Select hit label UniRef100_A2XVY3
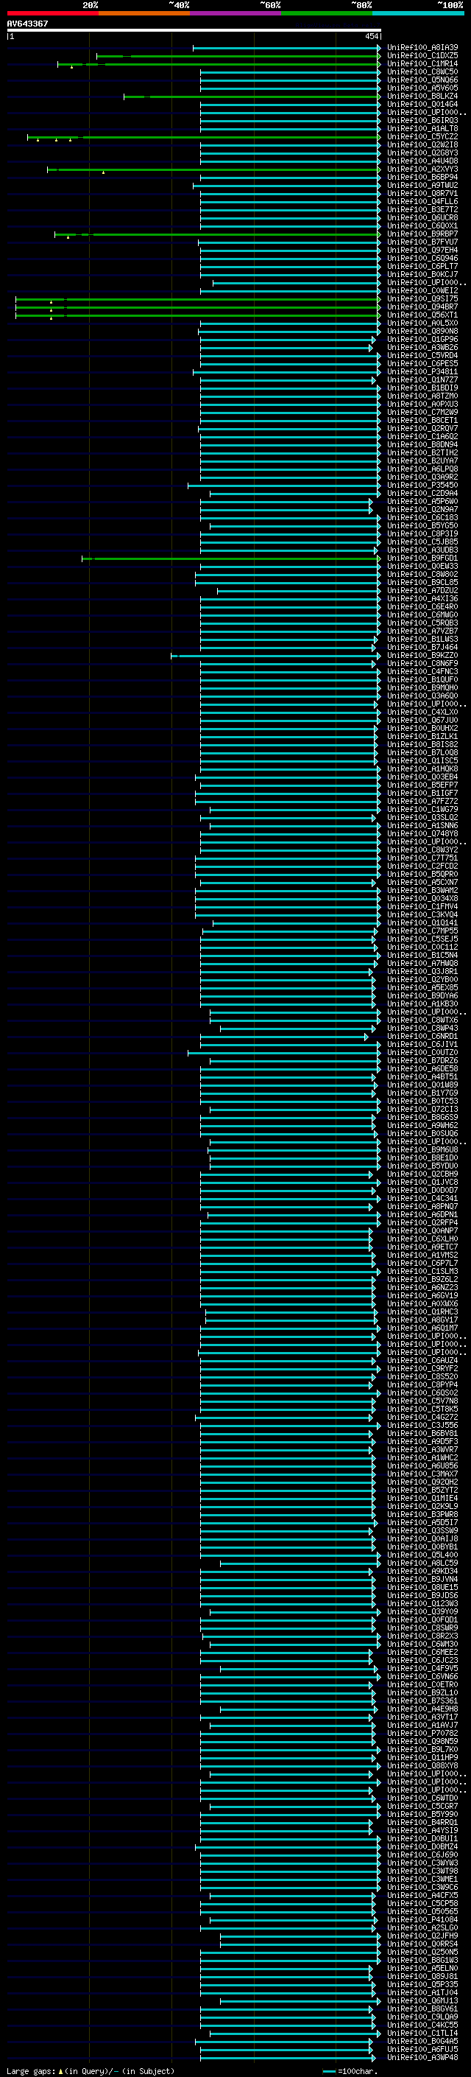Viewport: 471px width, 2077px height. click(x=422, y=169)
